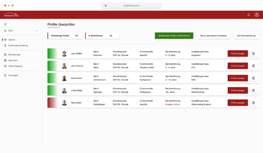
Task: Click Jack Schmid's avatar photo
Action: tap(64, 66)
